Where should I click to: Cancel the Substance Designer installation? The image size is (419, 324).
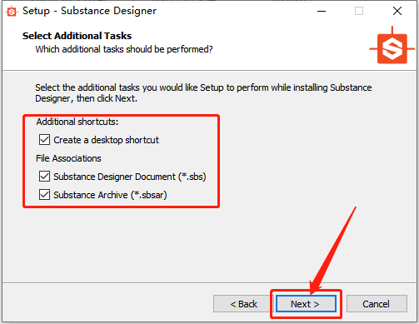click(x=377, y=304)
